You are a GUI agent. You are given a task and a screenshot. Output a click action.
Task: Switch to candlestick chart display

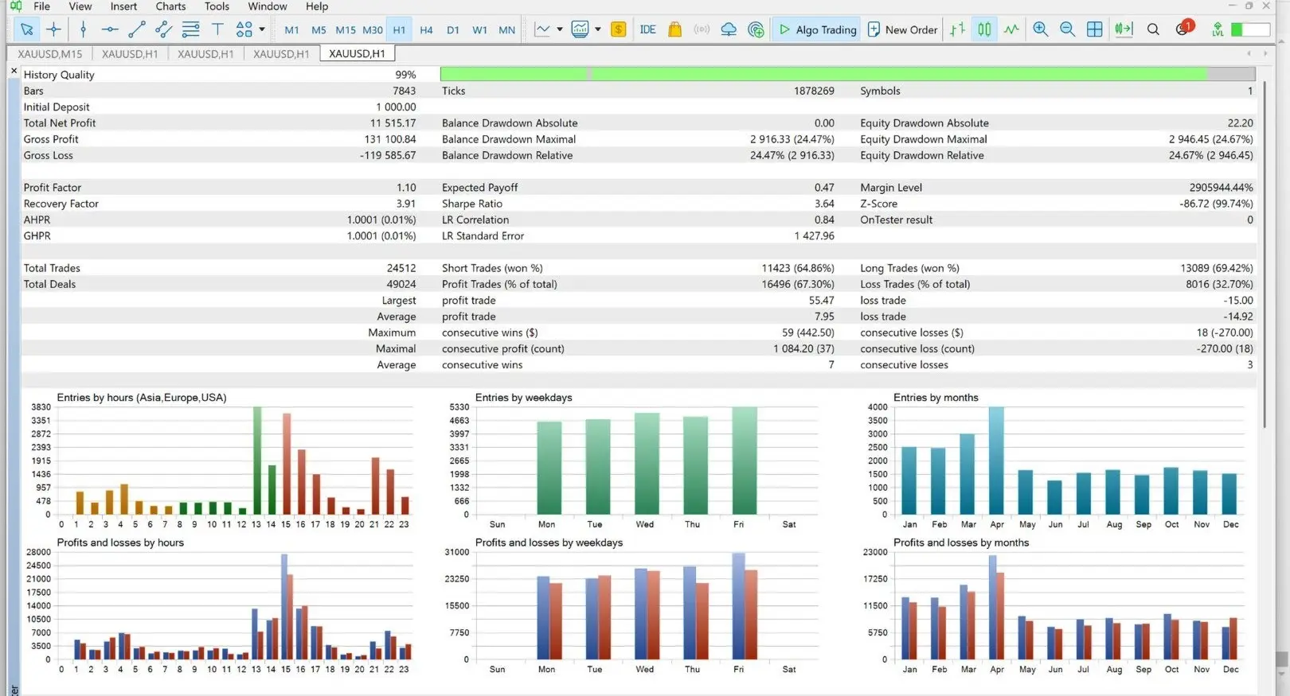coord(984,29)
